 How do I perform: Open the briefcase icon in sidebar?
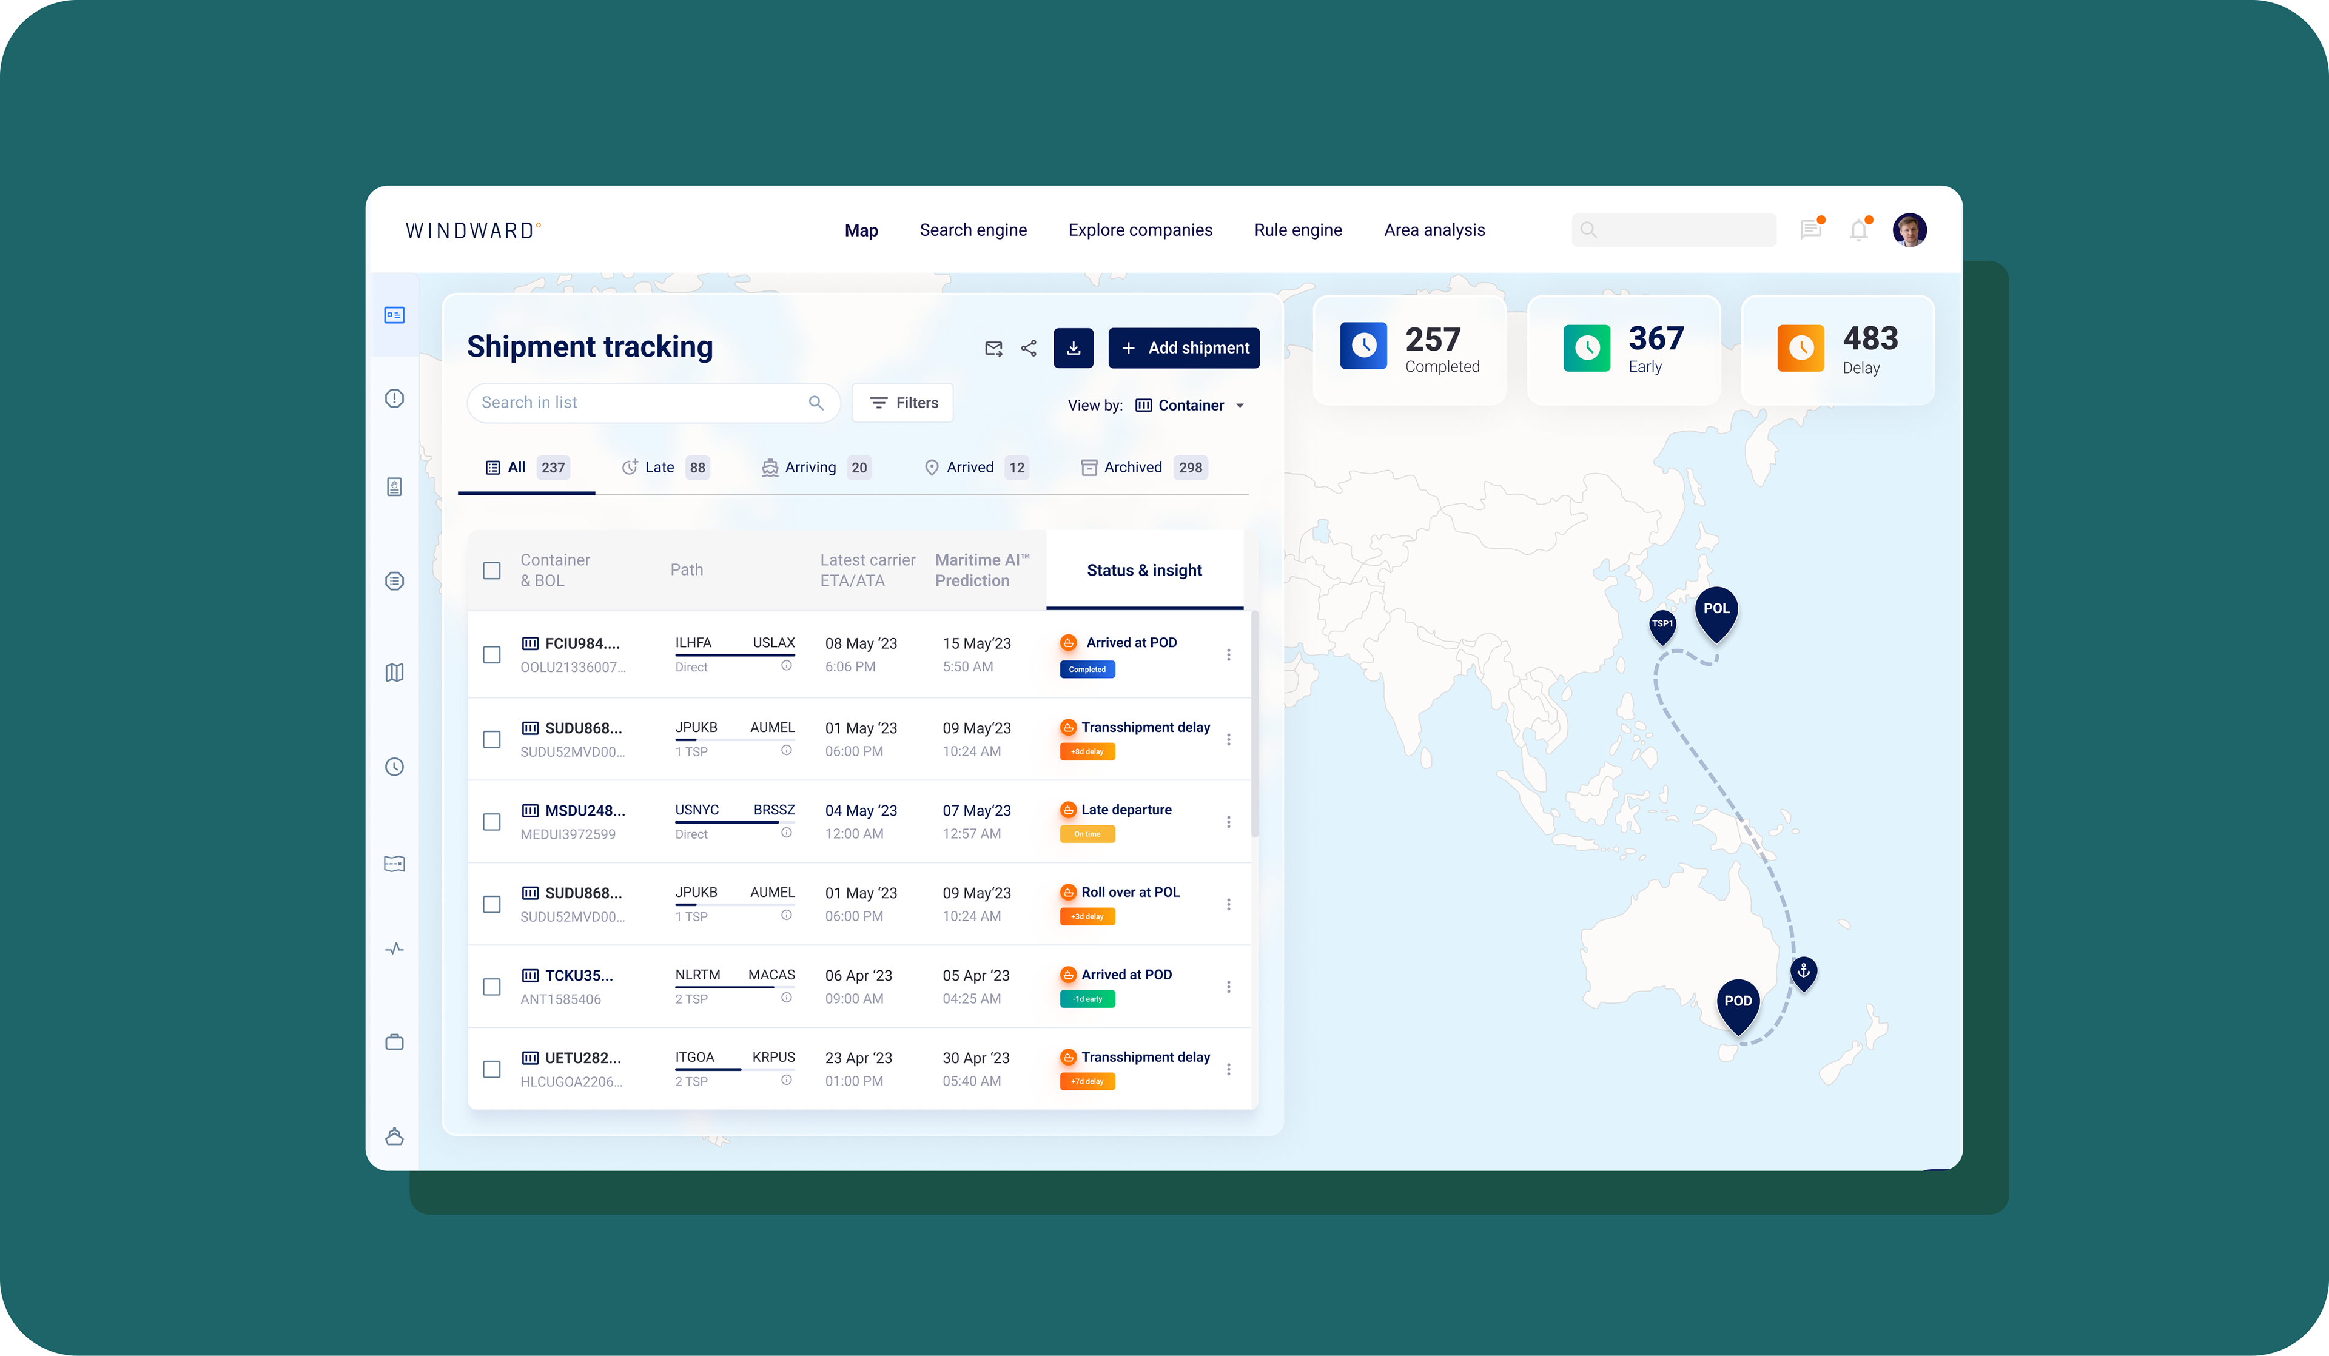(395, 1042)
